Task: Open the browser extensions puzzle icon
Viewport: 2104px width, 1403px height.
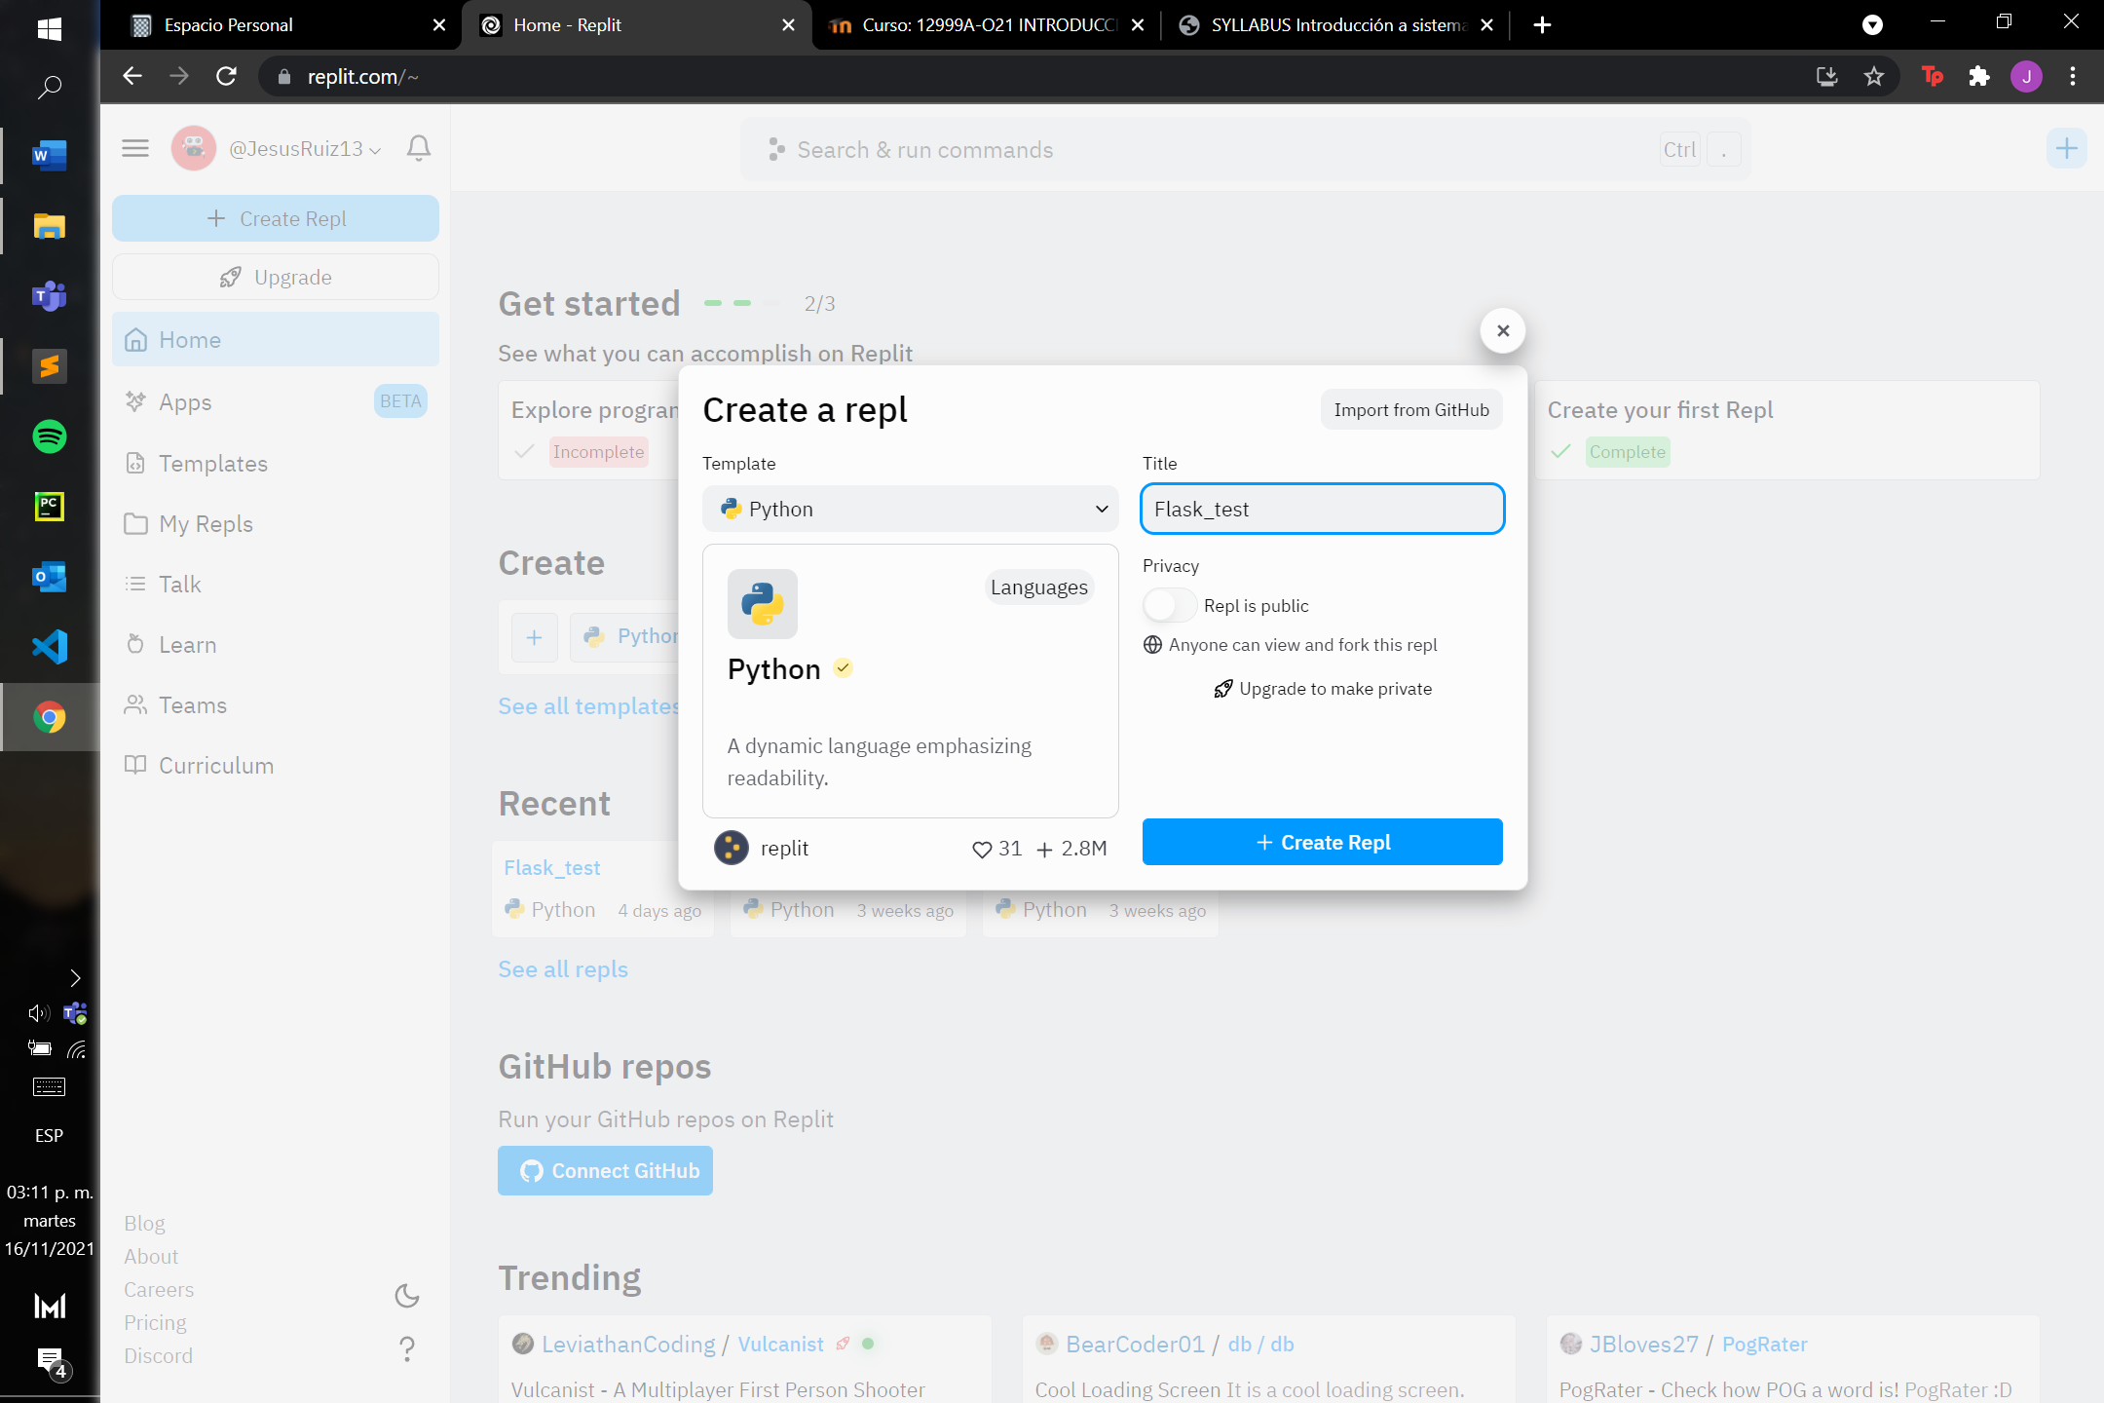Action: click(1978, 76)
